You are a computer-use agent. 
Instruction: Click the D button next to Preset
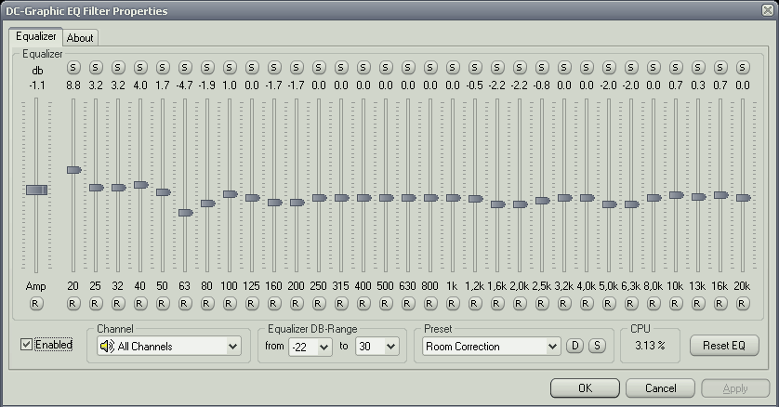tap(574, 347)
